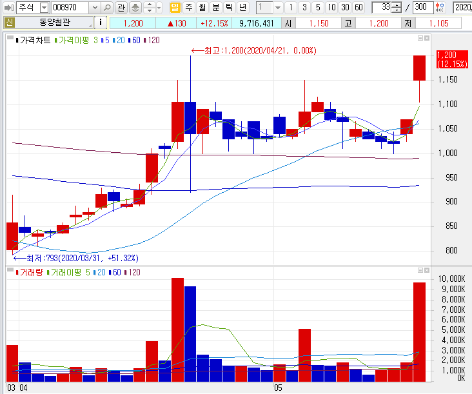Click price chart panel close icon
The width and height of the screenshot is (472, 394).
click(x=427, y=38)
